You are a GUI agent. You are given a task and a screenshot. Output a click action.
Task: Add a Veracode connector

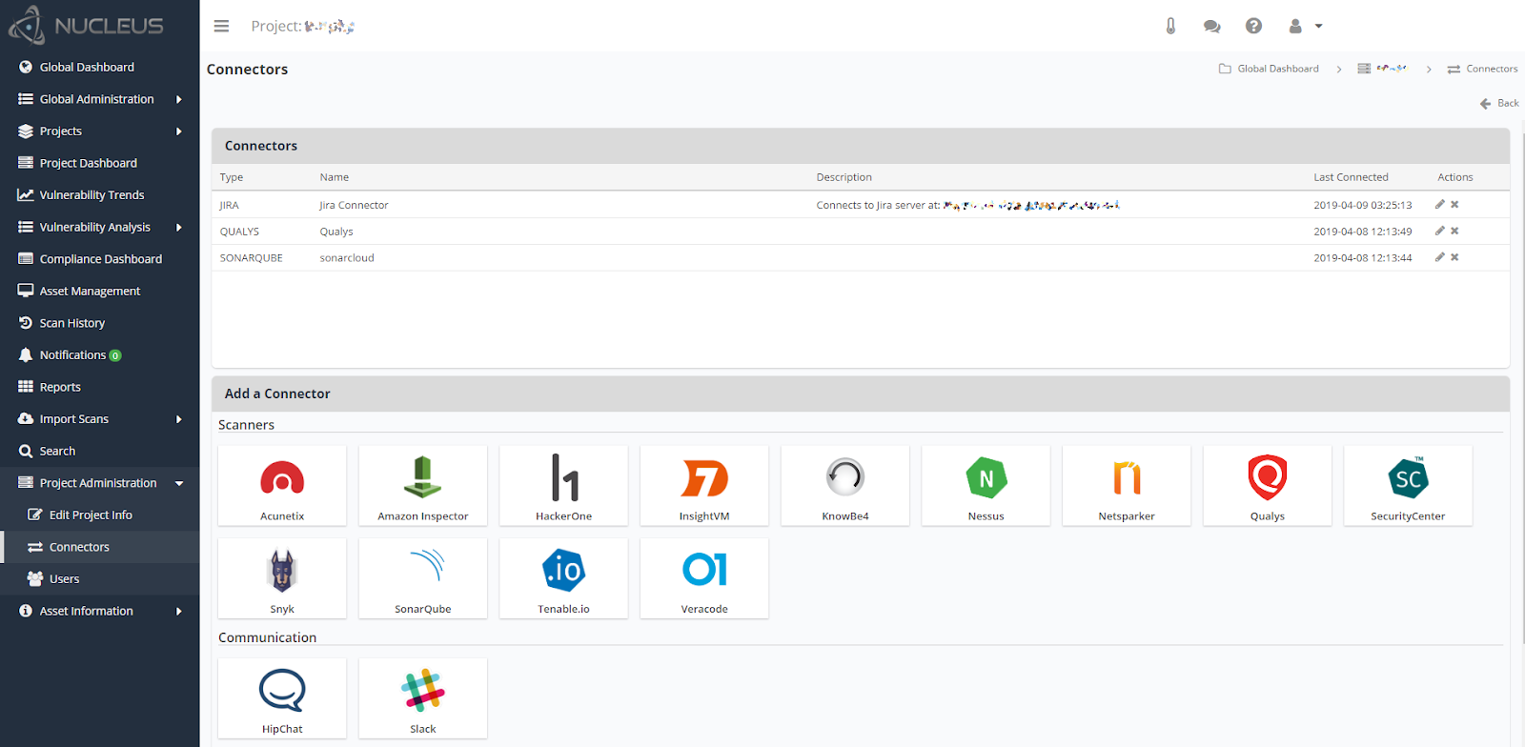[x=704, y=578]
